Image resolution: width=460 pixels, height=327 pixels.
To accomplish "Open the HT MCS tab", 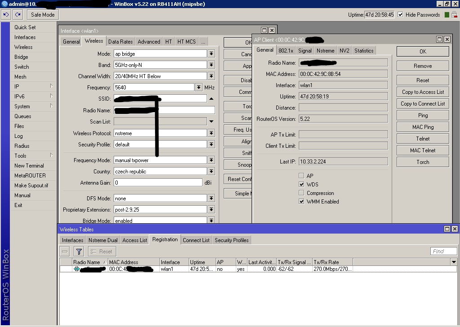I will (186, 42).
